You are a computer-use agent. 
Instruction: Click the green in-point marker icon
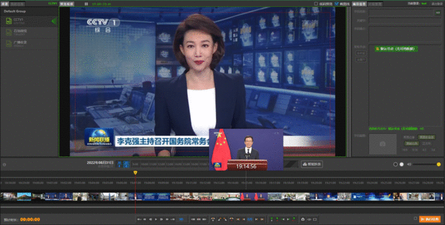[x=272, y=219]
